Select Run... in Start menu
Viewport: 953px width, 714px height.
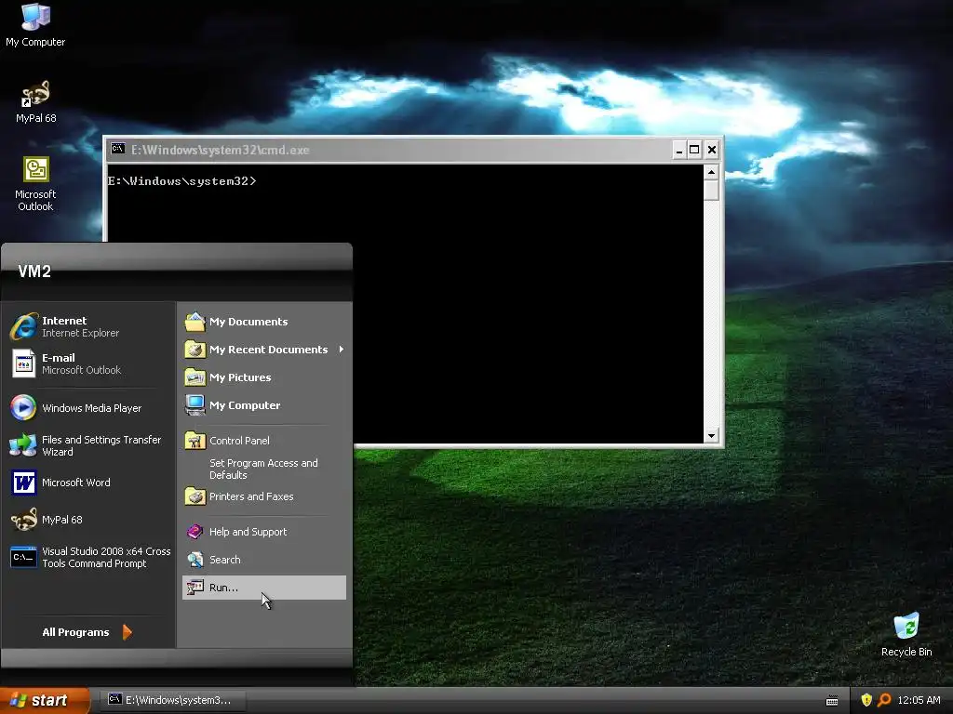pyautogui.click(x=264, y=588)
